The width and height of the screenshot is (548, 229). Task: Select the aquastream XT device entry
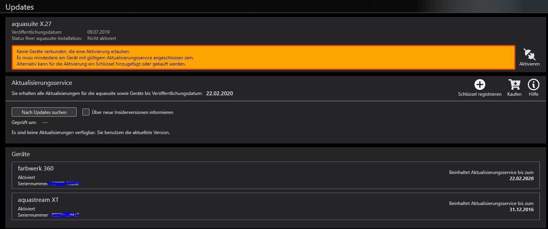click(x=276, y=206)
